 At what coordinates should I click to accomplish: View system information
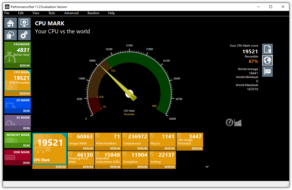point(24,23)
